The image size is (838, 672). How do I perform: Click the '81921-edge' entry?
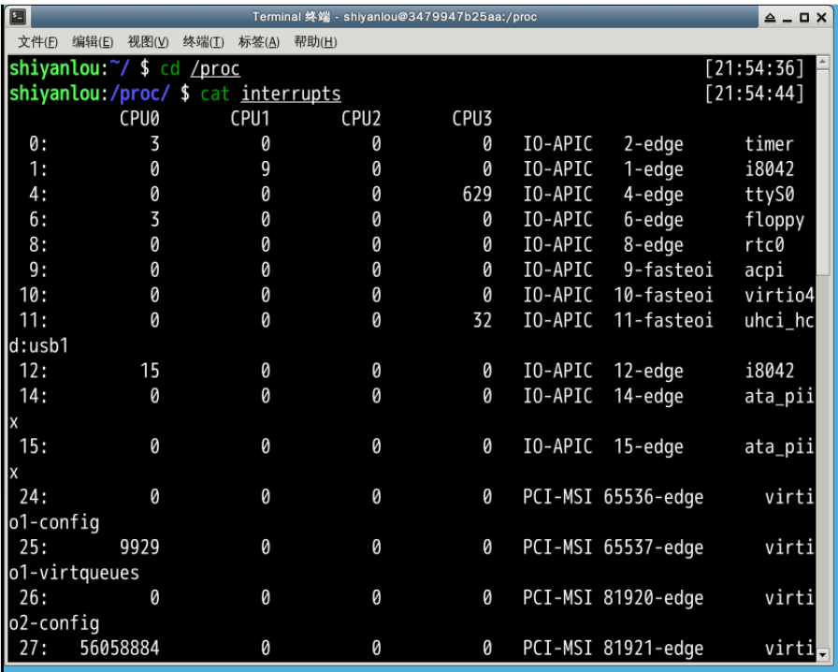pos(653,649)
